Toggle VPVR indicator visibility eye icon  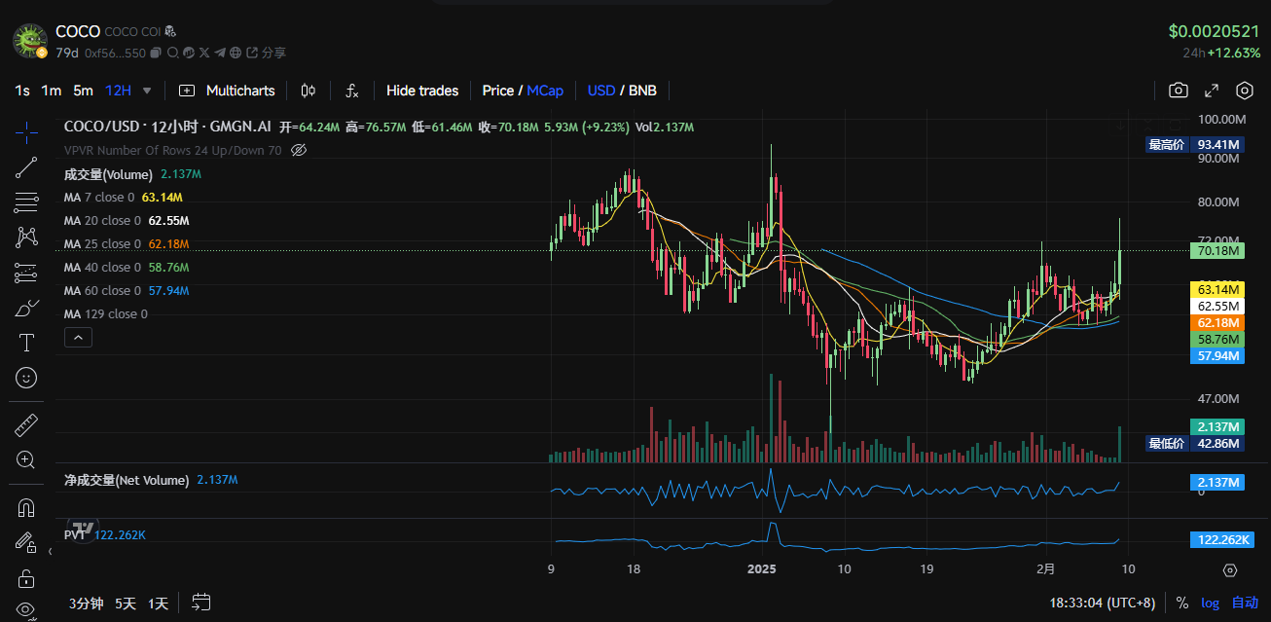pyautogui.click(x=299, y=150)
